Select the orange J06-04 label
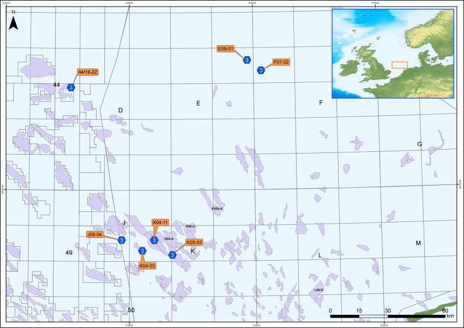This screenshot has width=464, height=328. 94,234
